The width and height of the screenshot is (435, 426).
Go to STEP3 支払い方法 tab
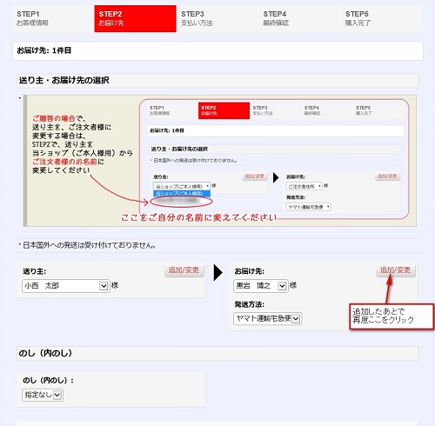(x=217, y=18)
